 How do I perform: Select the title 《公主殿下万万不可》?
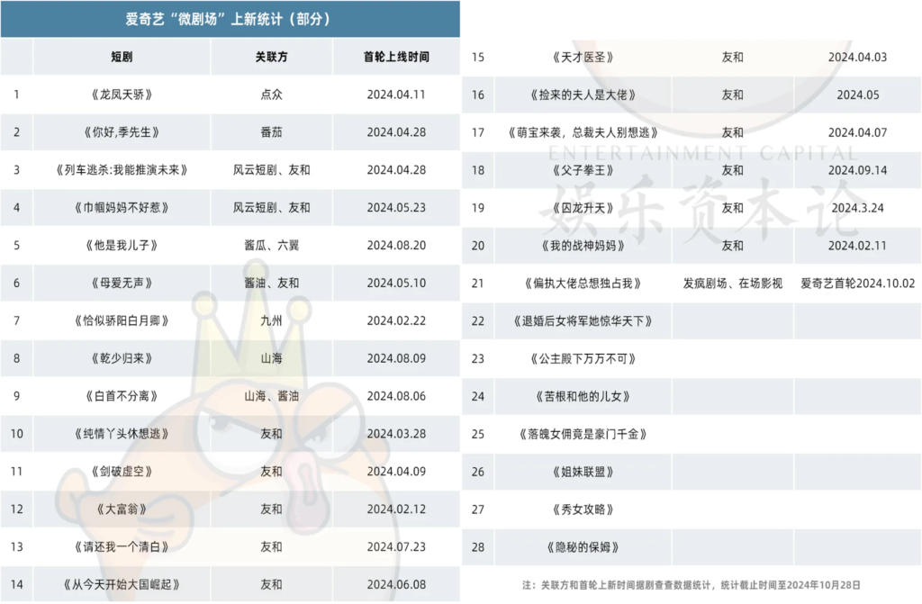pyautogui.click(x=583, y=359)
